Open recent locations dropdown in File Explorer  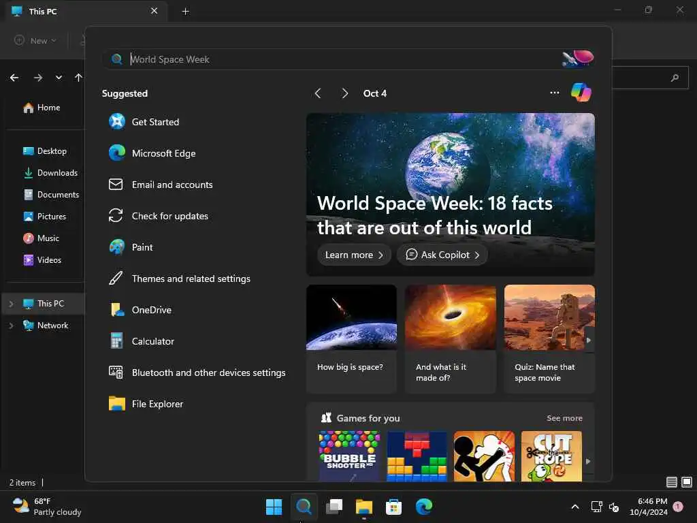pyautogui.click(x=59, y=78)
